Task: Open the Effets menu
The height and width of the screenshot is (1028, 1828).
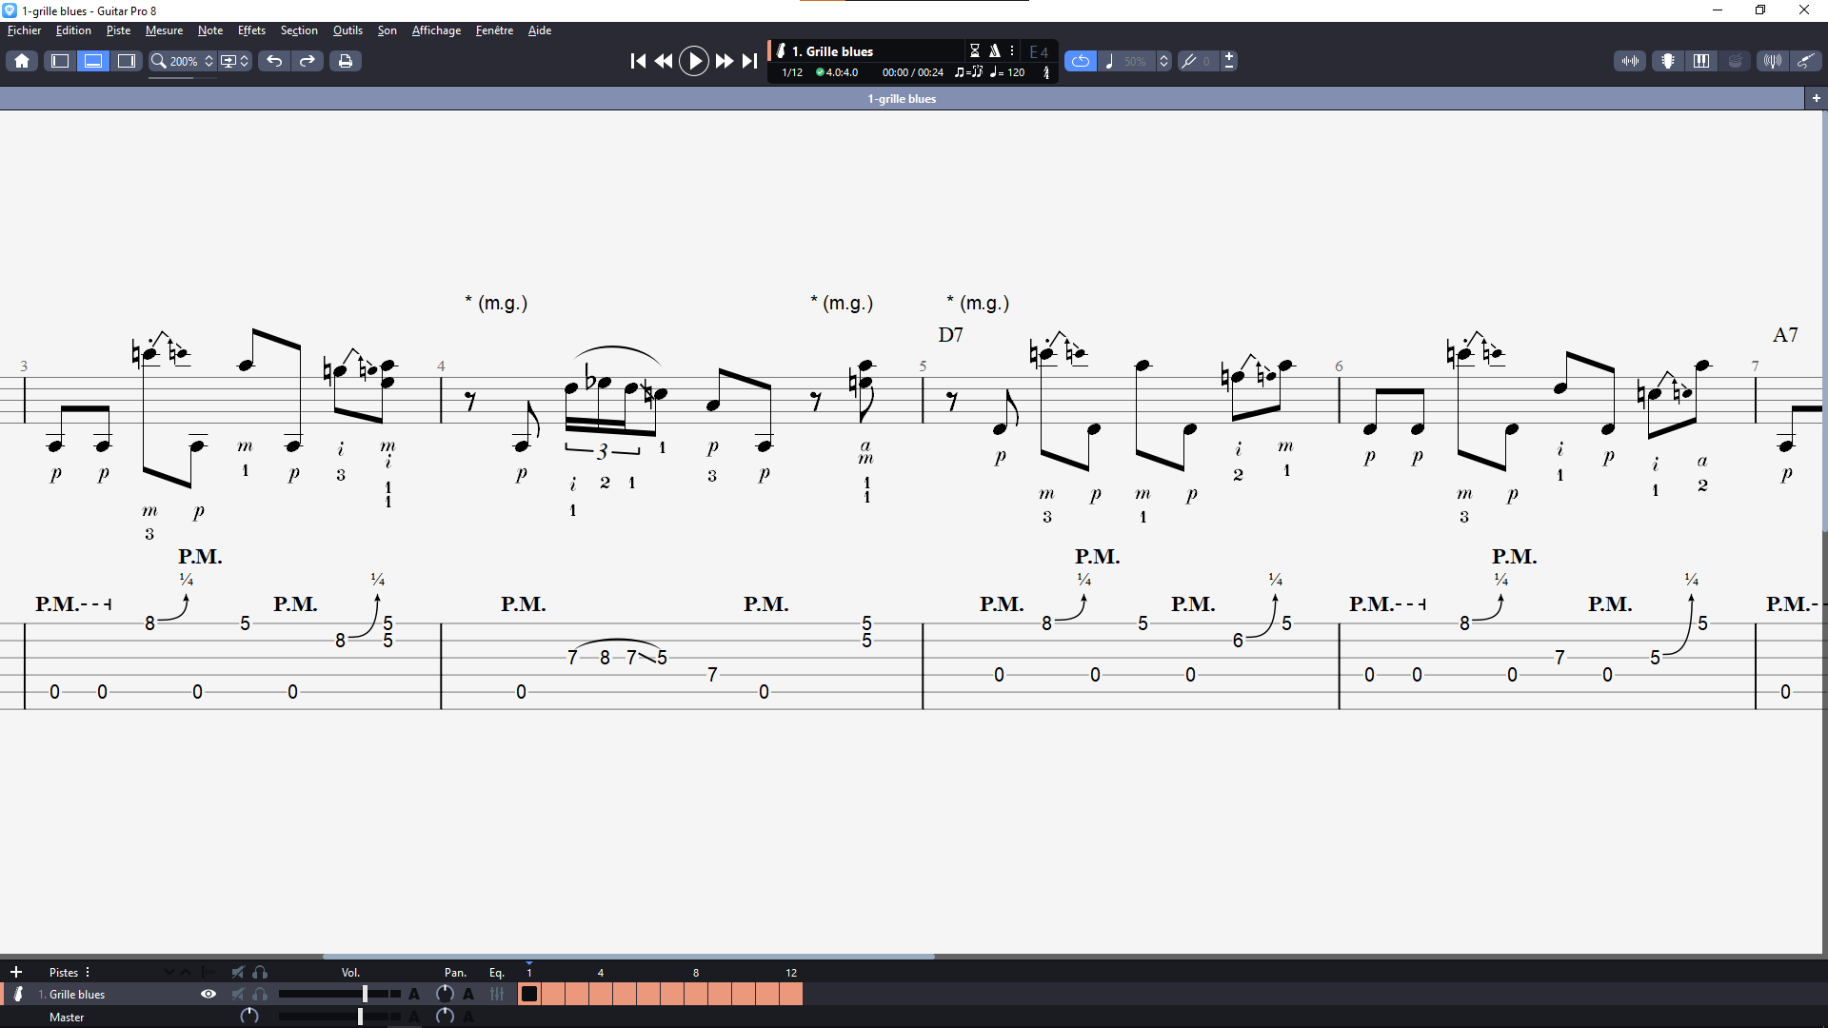Action: pos(251,30)
